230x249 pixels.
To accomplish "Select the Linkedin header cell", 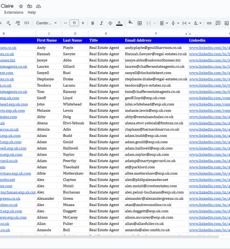I will [x=209, y=40].
